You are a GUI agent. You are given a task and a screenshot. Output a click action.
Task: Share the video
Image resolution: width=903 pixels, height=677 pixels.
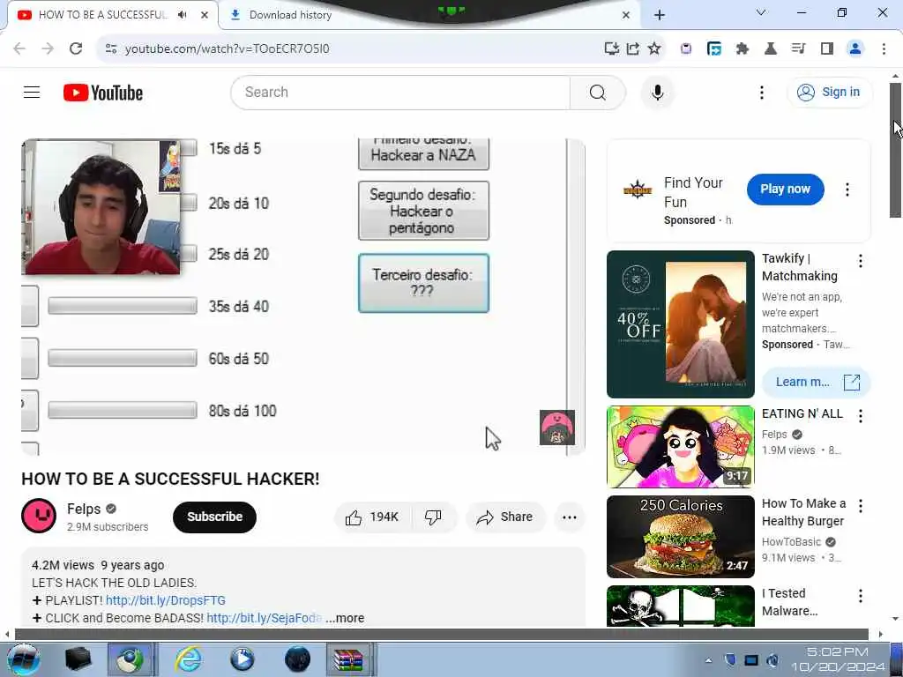504,517
